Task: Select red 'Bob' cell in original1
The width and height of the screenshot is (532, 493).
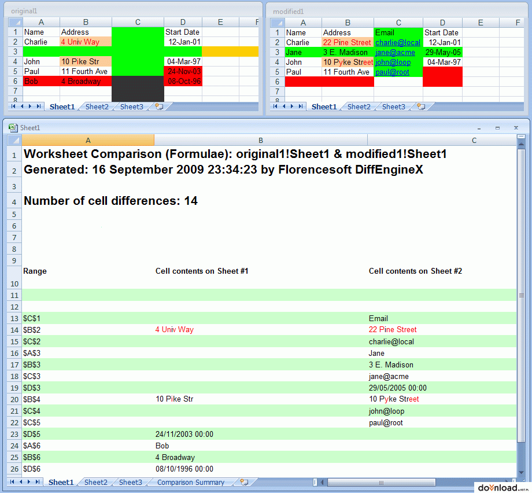Action: [41, 81]
